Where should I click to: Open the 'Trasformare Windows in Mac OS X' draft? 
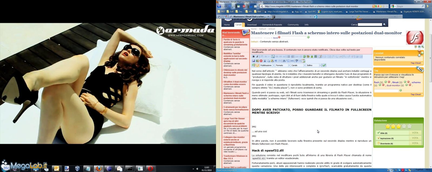[x=235, y=157]
